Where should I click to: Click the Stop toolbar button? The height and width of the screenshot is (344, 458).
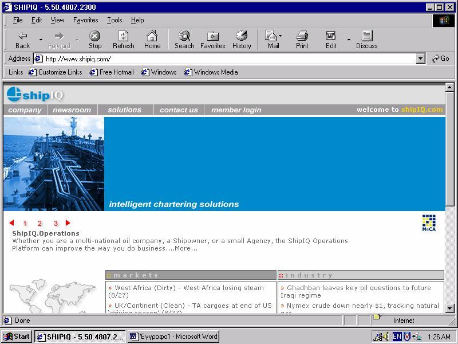pos(95,40)
